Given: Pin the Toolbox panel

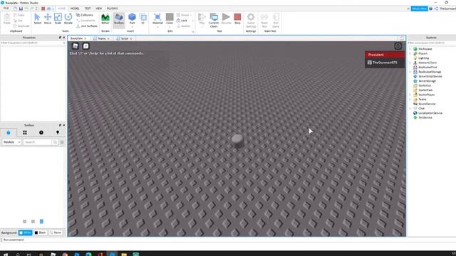Looking at the screenshot, I should (60, 125).
